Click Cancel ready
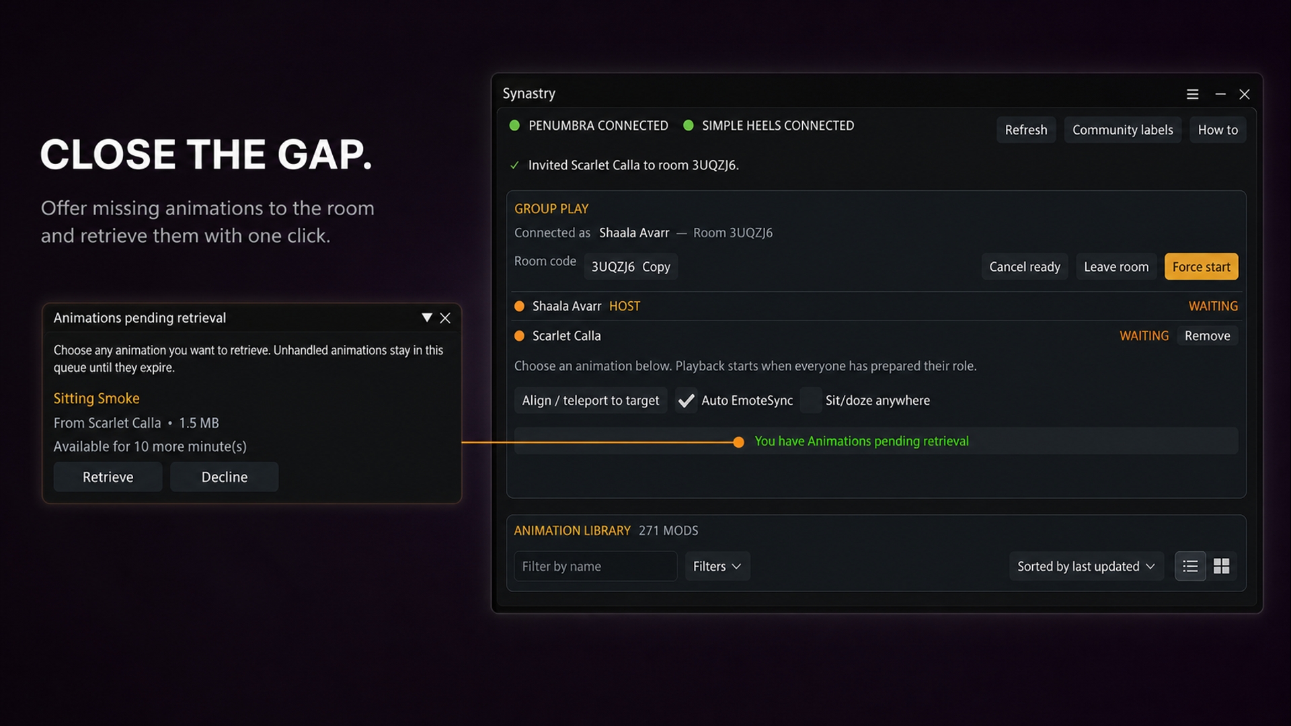This screenshot has height=726, width=1291. [x=1025, y=267]
